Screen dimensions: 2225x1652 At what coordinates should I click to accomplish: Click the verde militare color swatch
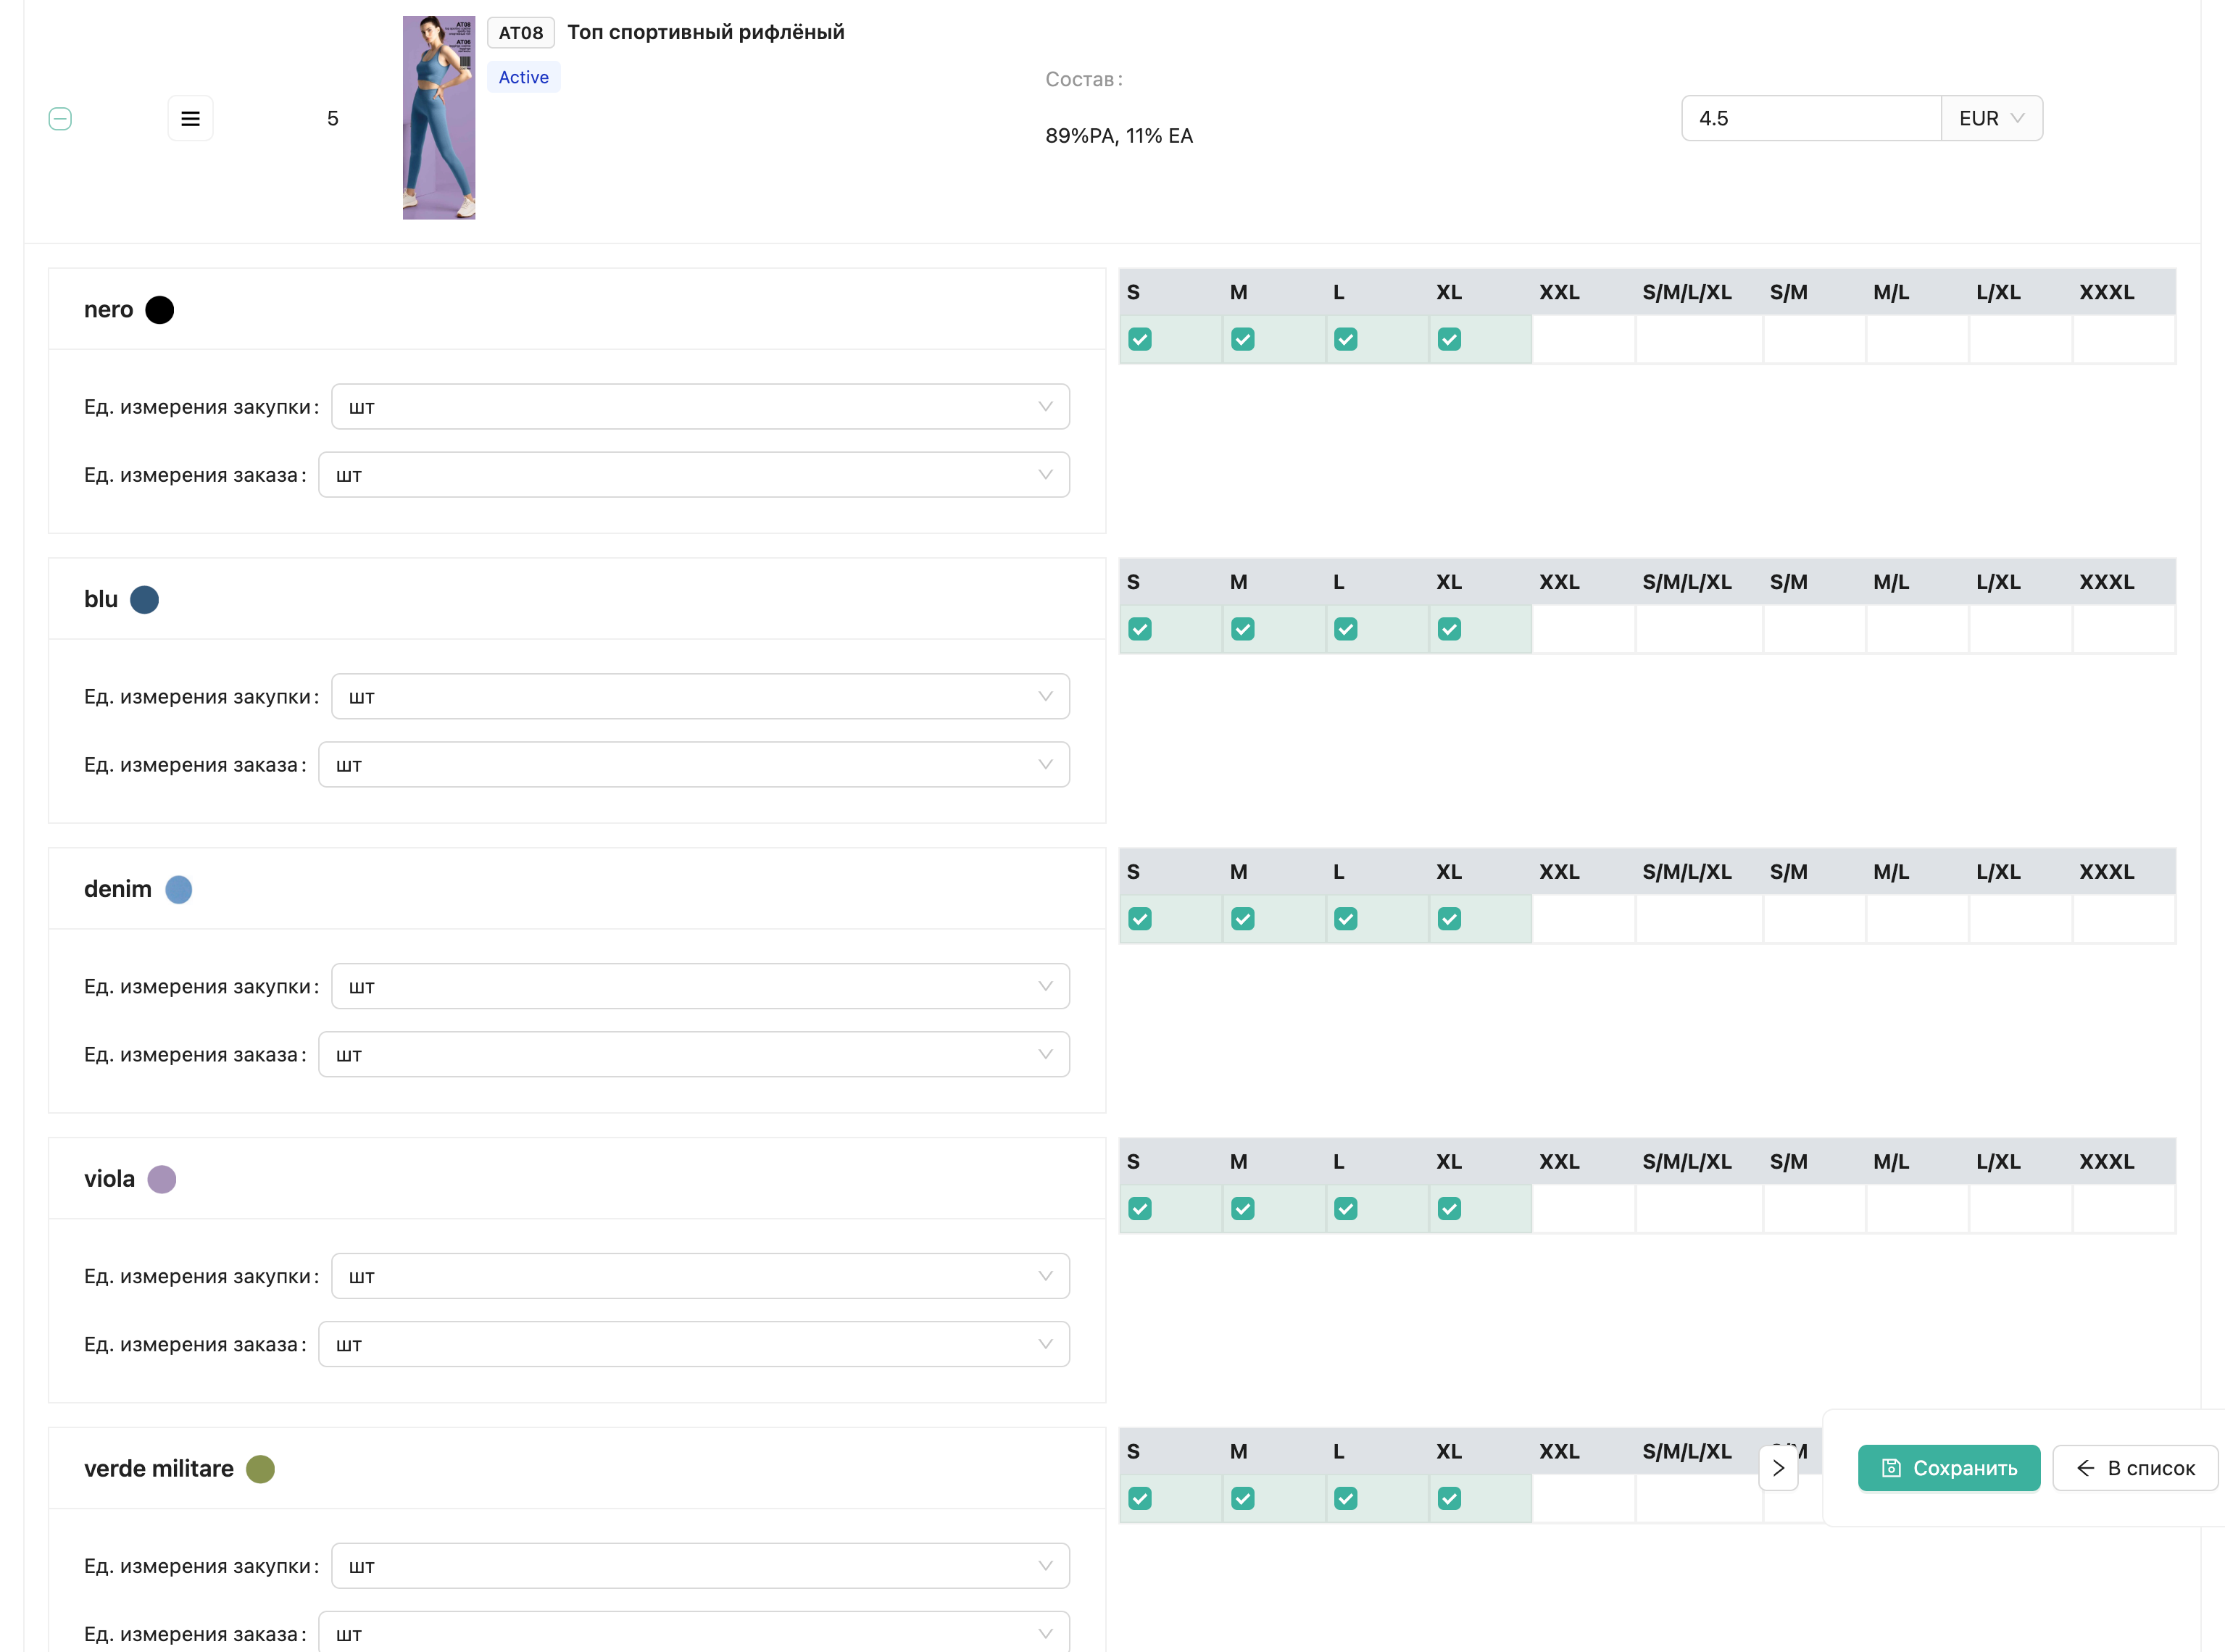coord(260,1468)
